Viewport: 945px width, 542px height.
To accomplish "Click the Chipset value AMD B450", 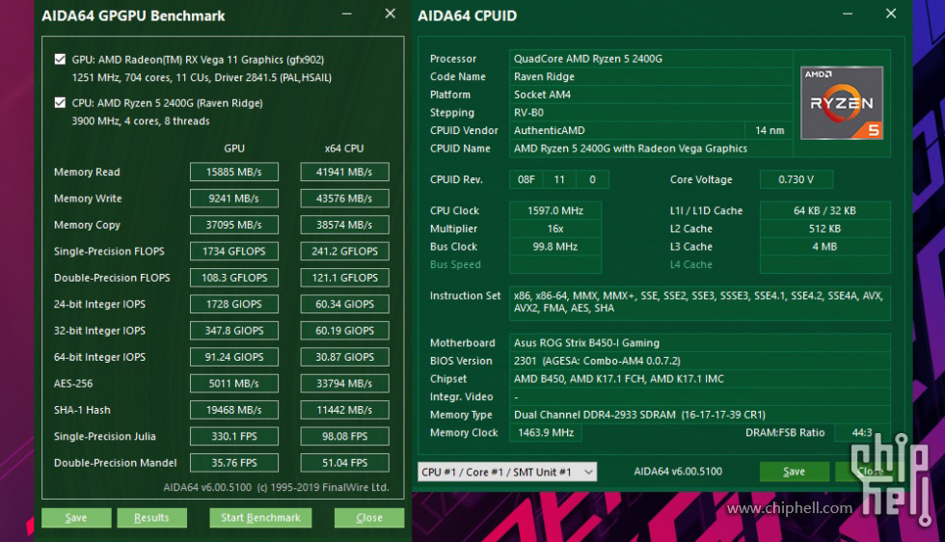I will point(700,379).
